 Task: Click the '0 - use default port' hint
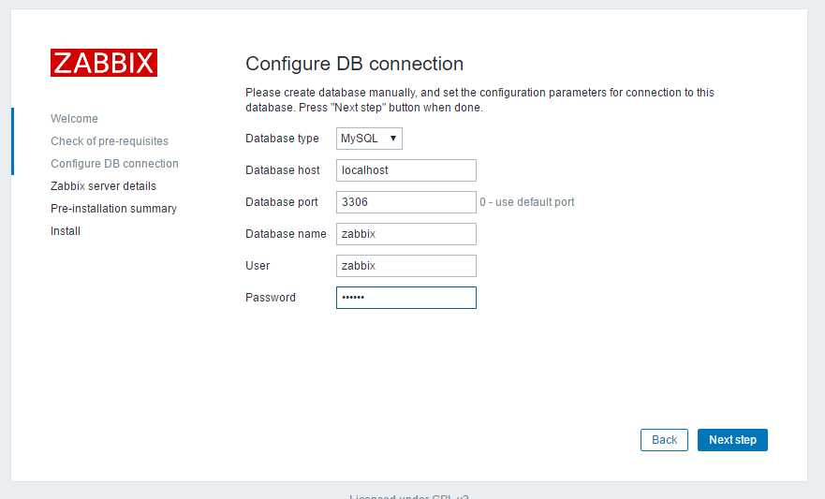point(526,202)
